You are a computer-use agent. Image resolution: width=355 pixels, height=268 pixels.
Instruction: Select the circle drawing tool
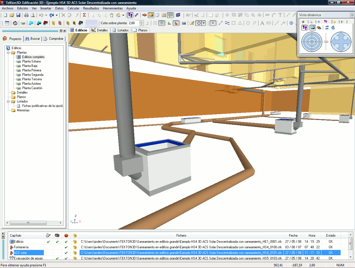pyautogui.click(x=248, y=23)
